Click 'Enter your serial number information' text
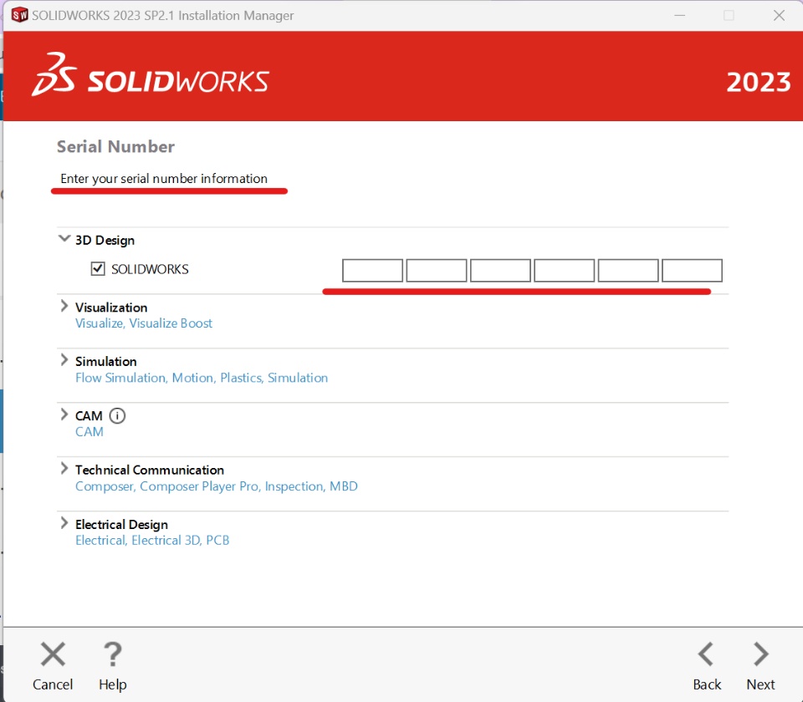 (164, 179)
